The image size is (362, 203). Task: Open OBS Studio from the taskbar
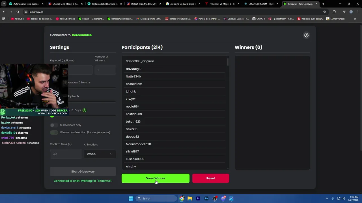click(x=215, y=198)
